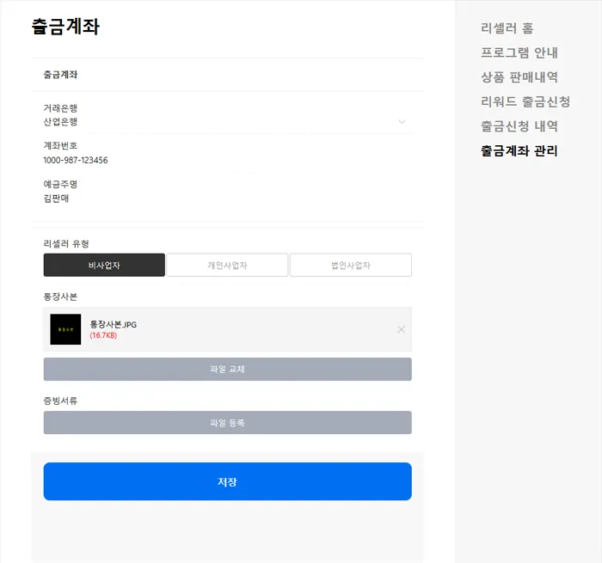Screen dimensions: 602x563
Task: Select the 법인사업자 reseller type
Action: pyautogui.click(x=351, y=265)
